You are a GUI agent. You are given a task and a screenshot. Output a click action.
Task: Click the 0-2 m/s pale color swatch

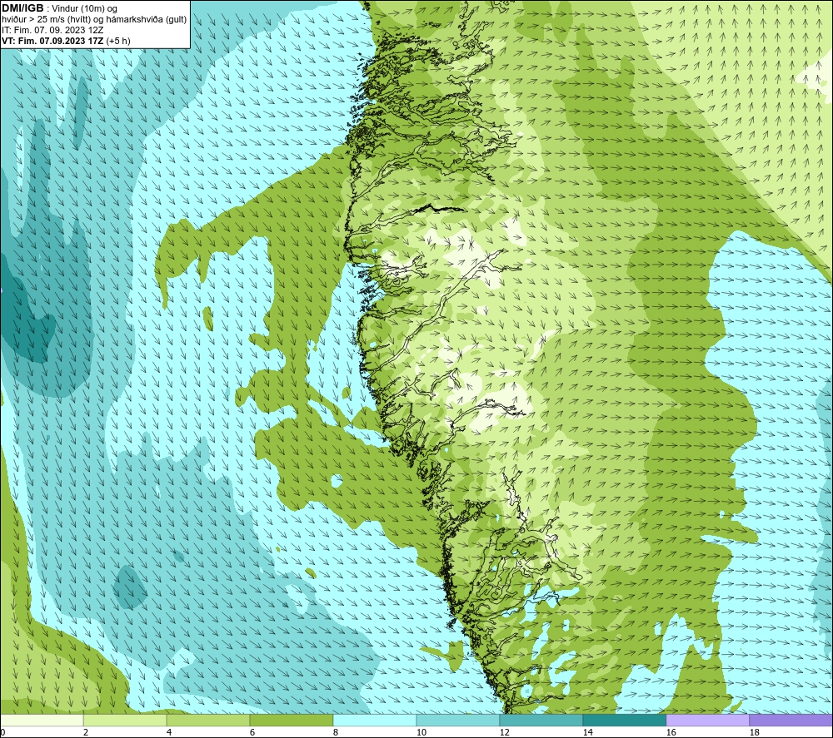[x=42, y=720]
